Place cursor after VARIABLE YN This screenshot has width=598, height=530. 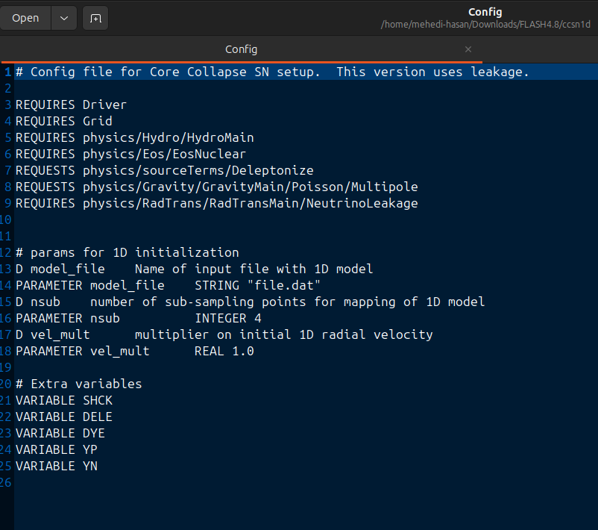(98, 466)
